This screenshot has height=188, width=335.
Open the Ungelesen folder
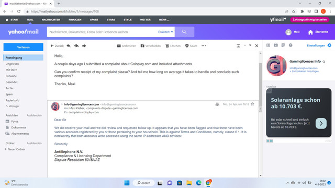click(x=12, y=64)
